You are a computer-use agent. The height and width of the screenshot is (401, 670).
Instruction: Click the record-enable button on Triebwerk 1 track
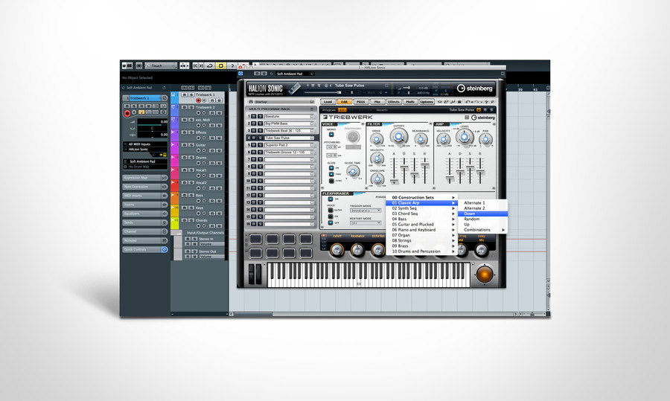pos(199,100)
